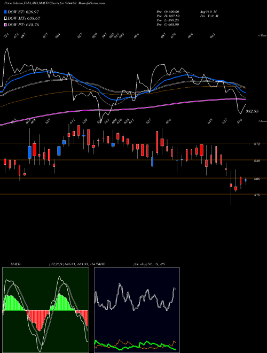Click the 672 price level label
Image resolution: width=267 pixels, height=353 pixels.
click(x=257, y=144)
